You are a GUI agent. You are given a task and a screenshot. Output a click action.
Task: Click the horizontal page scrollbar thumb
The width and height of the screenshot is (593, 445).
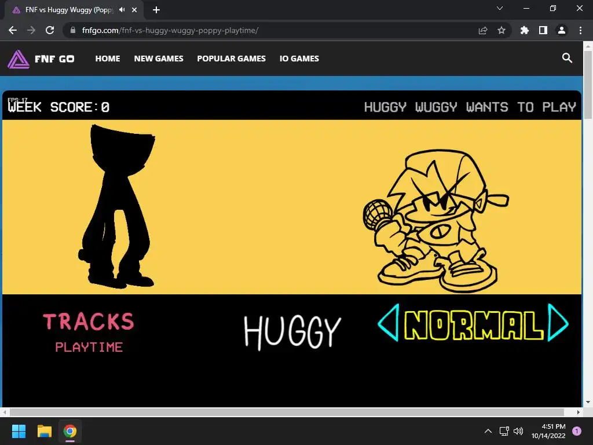click(x=287, y=412)
